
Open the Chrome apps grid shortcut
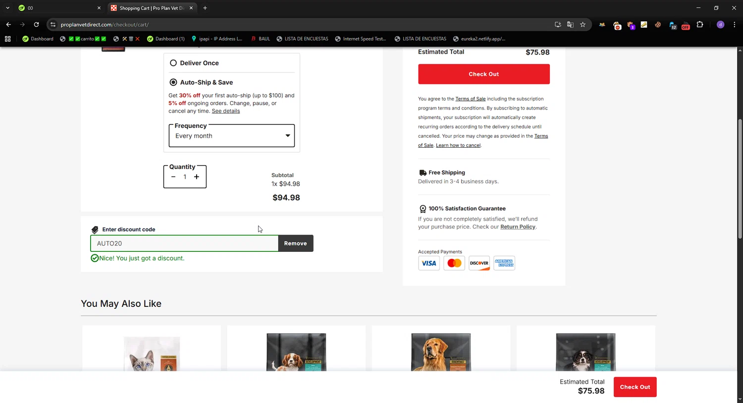7,39
